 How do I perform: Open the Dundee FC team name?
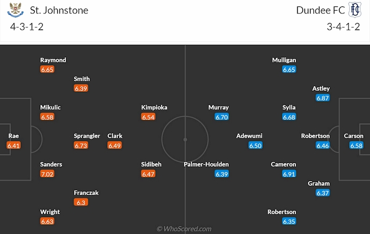click(x=320, y=10)
